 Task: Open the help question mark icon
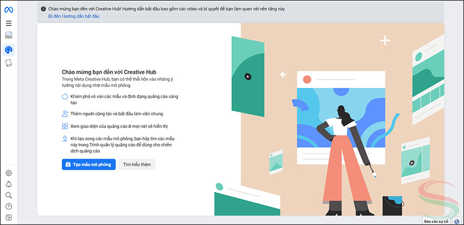[9, 206]
